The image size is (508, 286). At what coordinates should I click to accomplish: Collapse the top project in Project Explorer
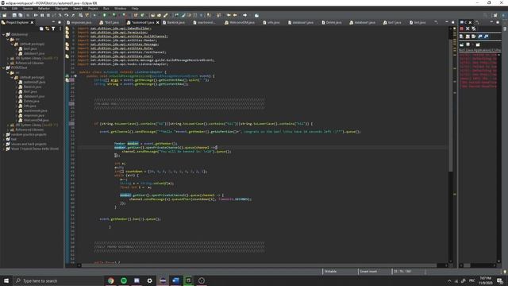click(4, 34)
